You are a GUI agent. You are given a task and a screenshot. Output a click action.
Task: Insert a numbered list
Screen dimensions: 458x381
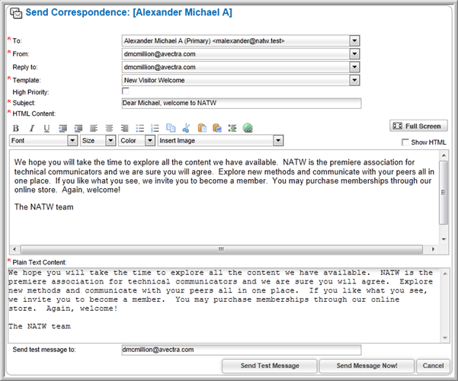pyautogui.click(x=155, y=128)
